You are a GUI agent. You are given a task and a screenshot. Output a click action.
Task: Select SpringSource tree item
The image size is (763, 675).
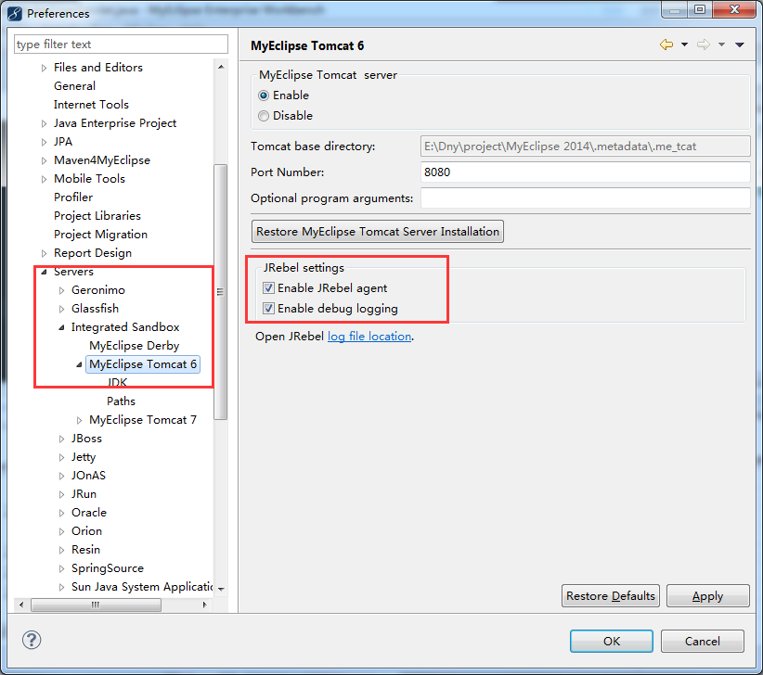(x=108, y=568)
